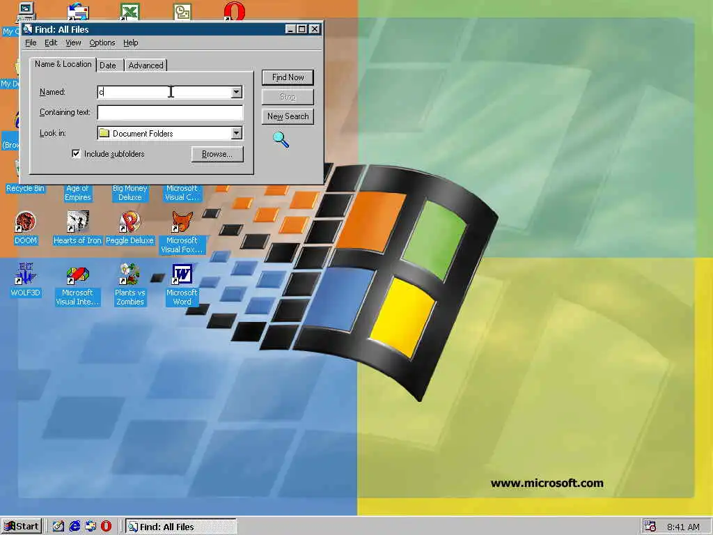Launch Opera from the quick launch bar
The image size is (713, 535).
[106, 526]
